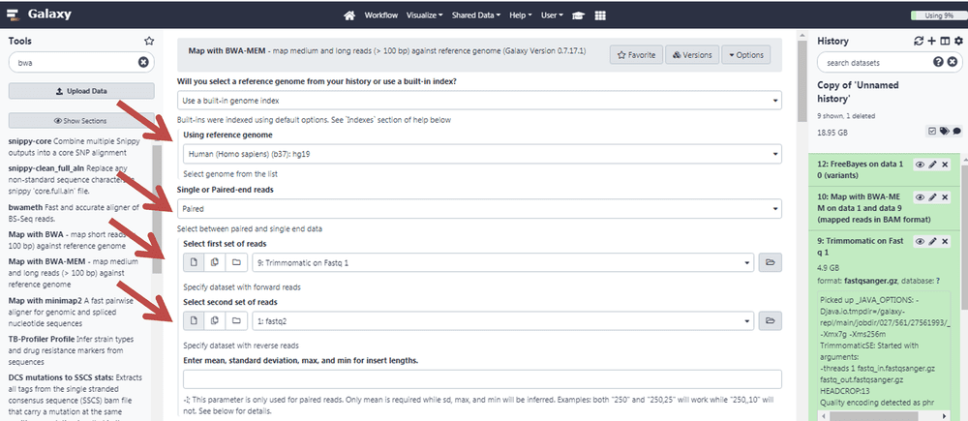This screenshot has height=421, width=968.
Task: Delete FreeBayes dataset 12
Action: click(x=945, y=165)
